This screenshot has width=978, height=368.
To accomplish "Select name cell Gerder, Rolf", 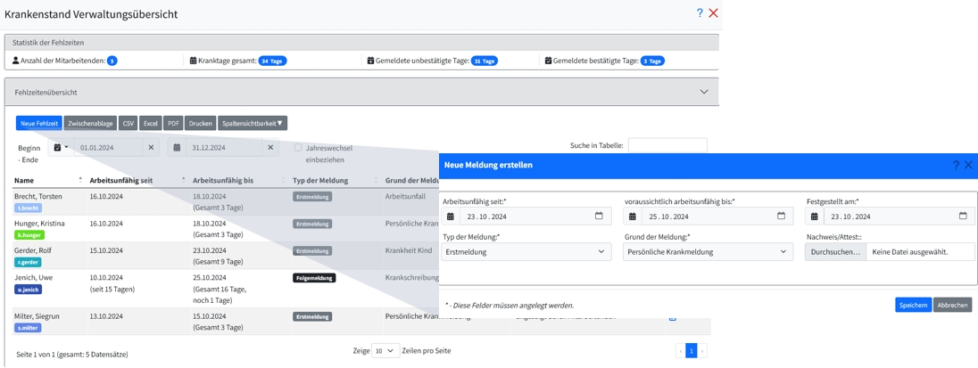I will click(33, 250).
